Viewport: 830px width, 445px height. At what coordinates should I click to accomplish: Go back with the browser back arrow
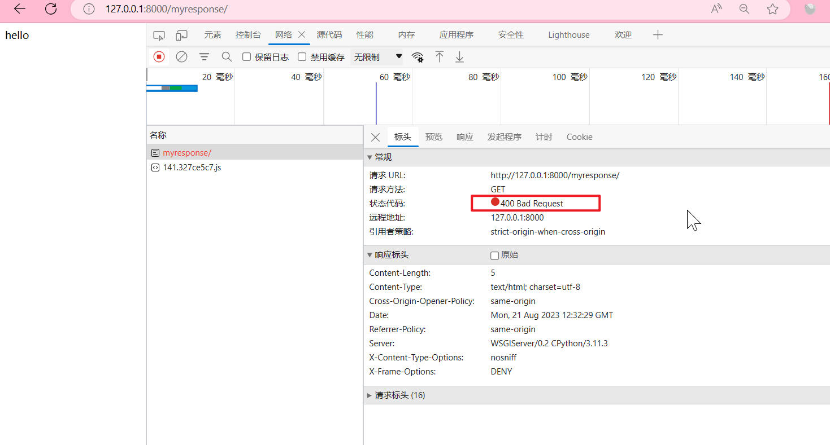[x=20, y=8]
